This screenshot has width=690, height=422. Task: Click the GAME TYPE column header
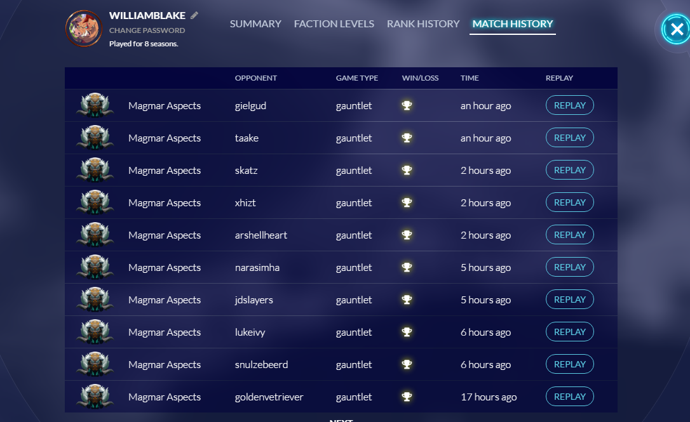point(357,78)
